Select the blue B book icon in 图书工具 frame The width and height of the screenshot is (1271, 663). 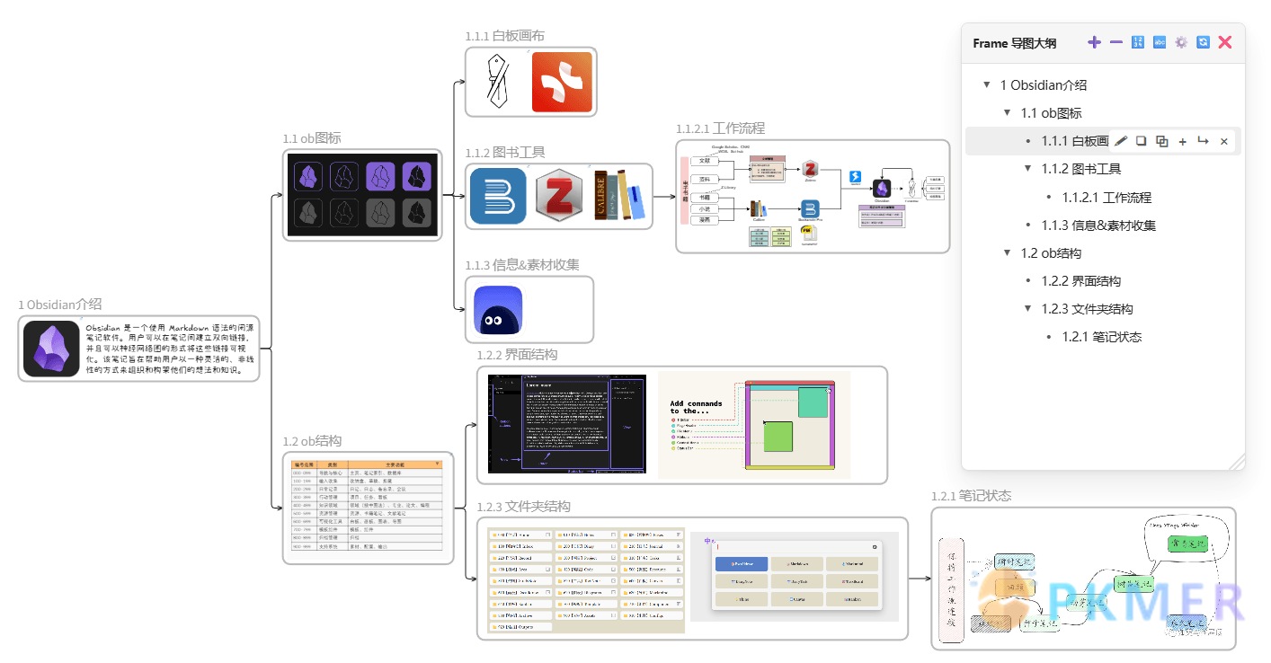click(497, 196)
